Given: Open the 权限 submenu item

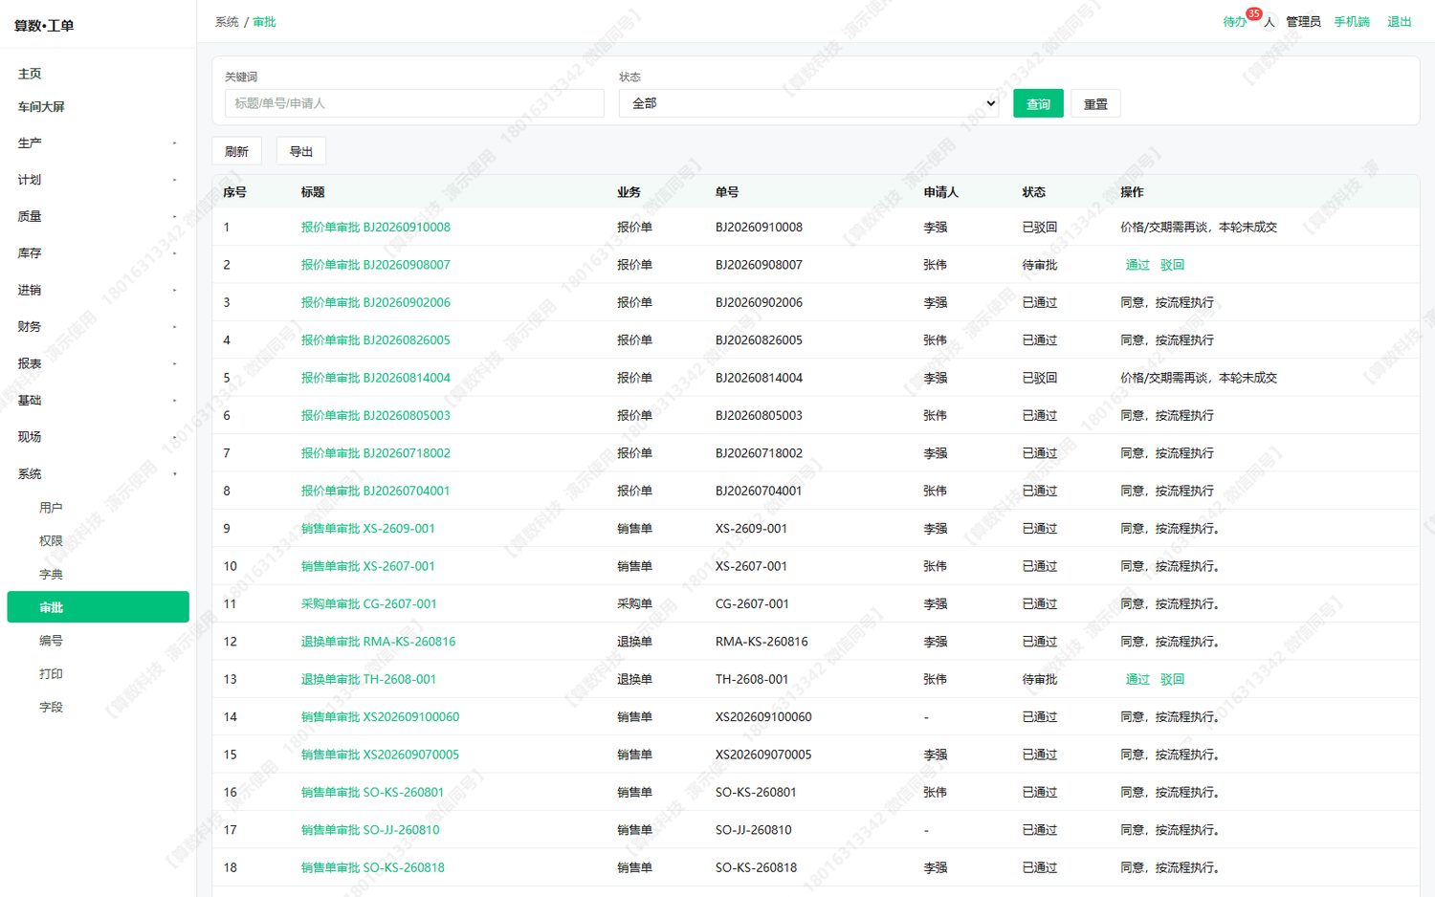Looking at the screenshot, I should (51, 541).
